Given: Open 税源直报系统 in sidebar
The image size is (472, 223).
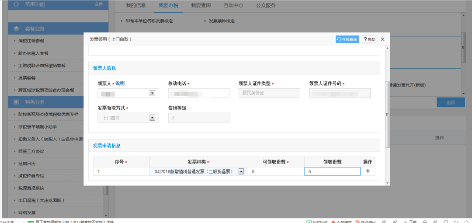Looking at the screenshot, I should [x=31, y=188].
